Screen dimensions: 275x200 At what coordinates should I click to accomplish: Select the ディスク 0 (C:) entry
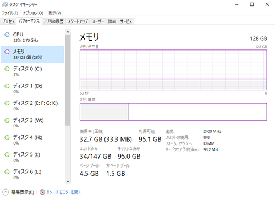pos(32,71)
